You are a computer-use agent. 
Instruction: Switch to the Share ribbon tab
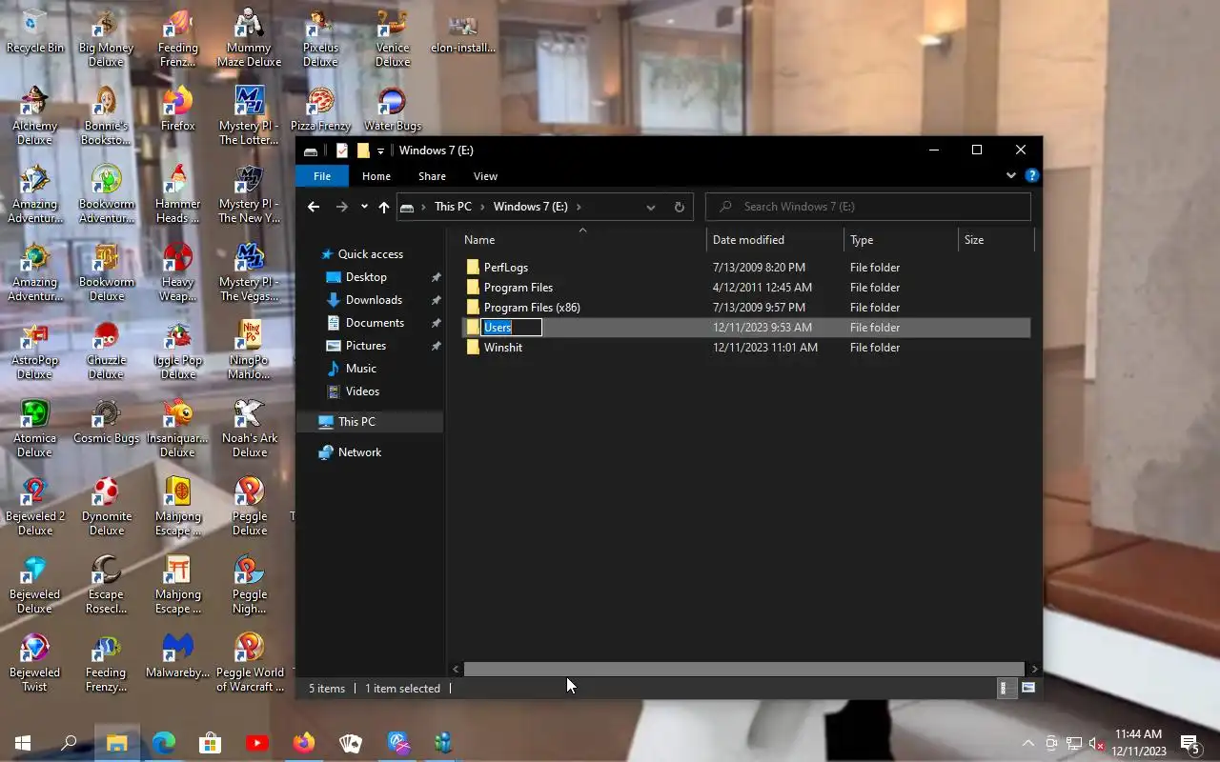click(x=432, y=176)
